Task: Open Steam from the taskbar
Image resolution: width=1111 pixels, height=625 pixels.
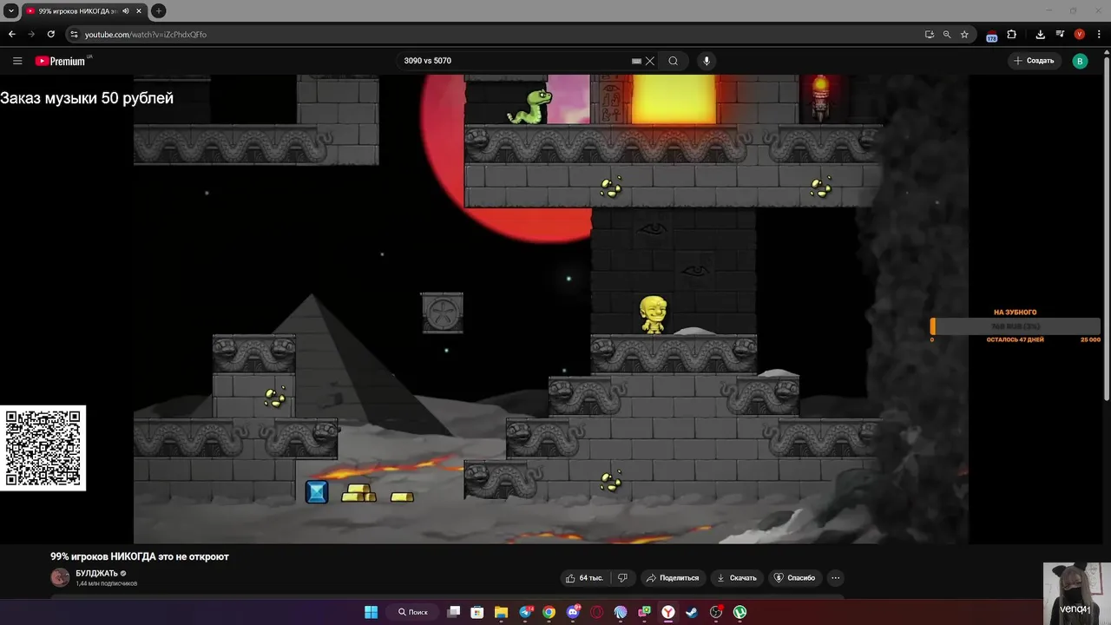Action: pyautogui.click(x=692, y=612)
